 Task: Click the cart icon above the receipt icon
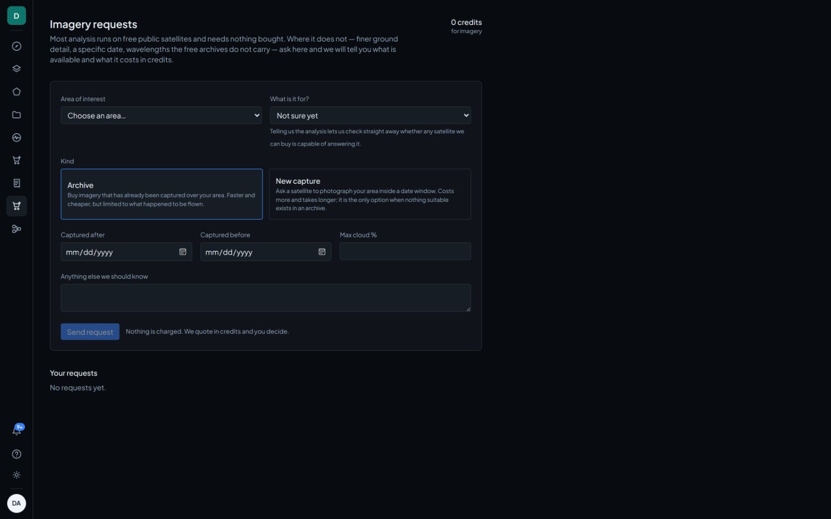[x=17, y=160]
